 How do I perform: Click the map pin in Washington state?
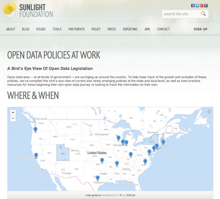pyautogui.click(x=35, y=129)
